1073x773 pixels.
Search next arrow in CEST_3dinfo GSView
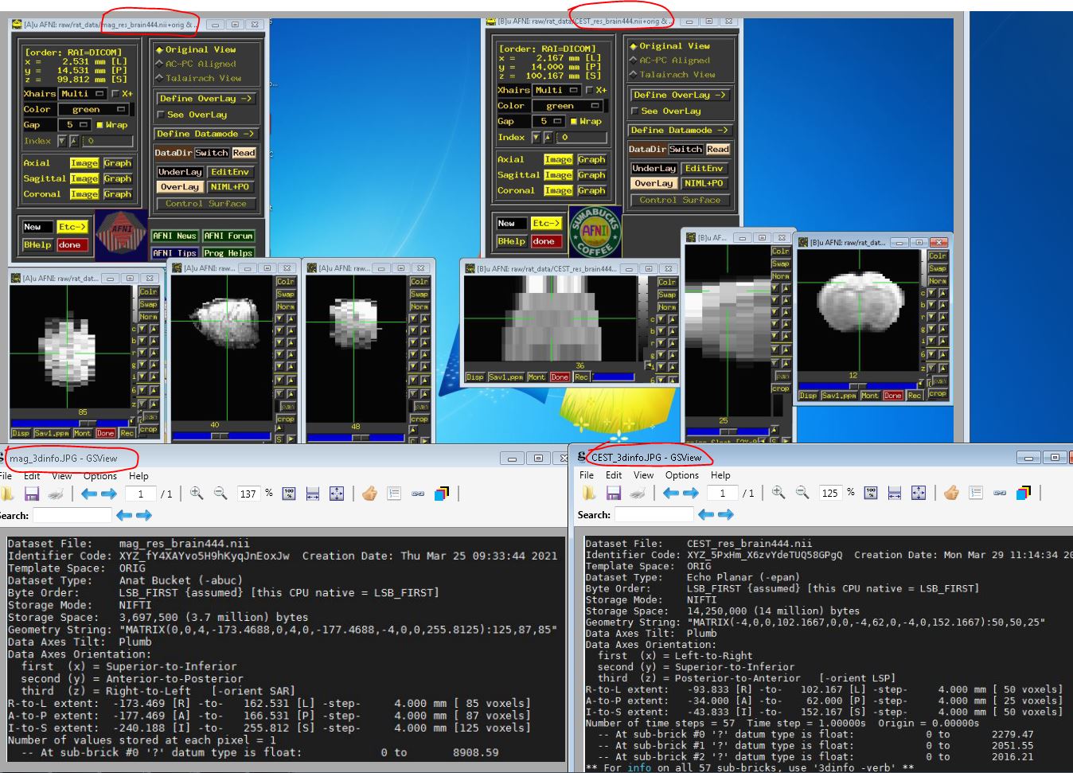point(726,515)
